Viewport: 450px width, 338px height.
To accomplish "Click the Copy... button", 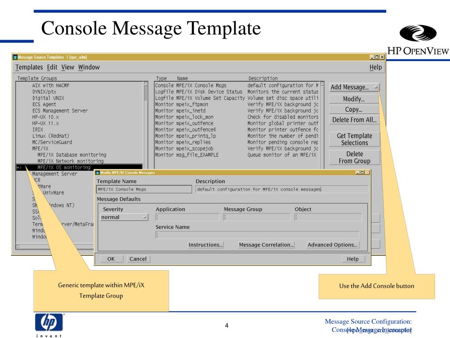I will click(x=354, y=110).
